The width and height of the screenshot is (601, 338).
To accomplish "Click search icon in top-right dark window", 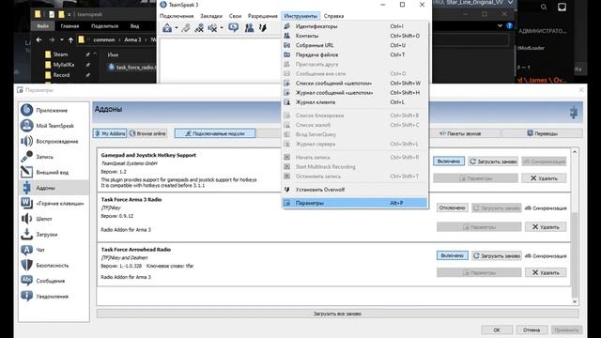I will [x=544, y=7].
